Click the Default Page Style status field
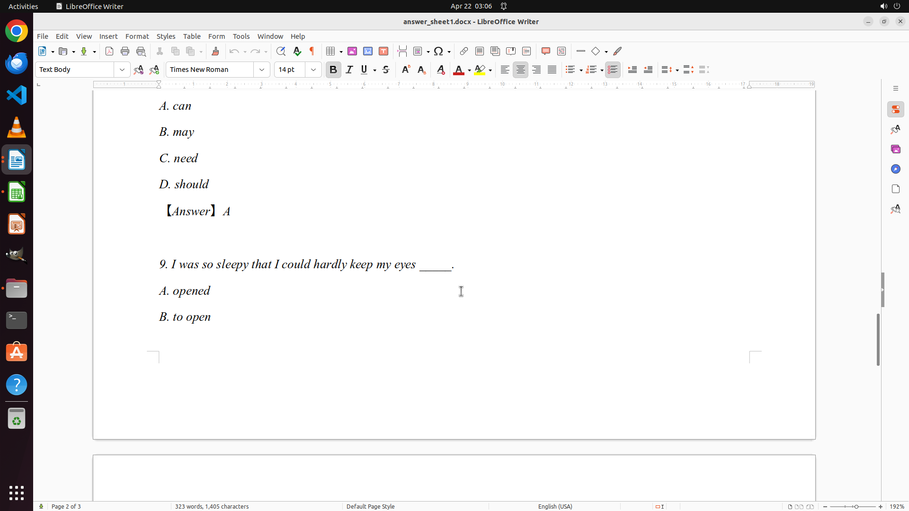The height and width of the screenshot is (511, 909). [370, 506]
